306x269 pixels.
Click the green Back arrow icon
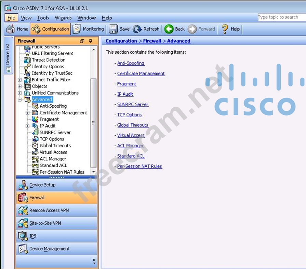click(x=169, y=29)
